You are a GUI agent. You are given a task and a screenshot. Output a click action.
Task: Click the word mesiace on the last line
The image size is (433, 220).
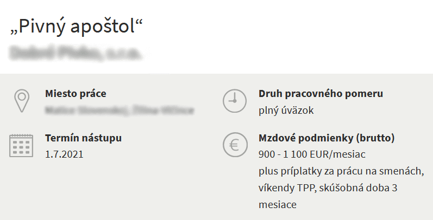(277, 205)
